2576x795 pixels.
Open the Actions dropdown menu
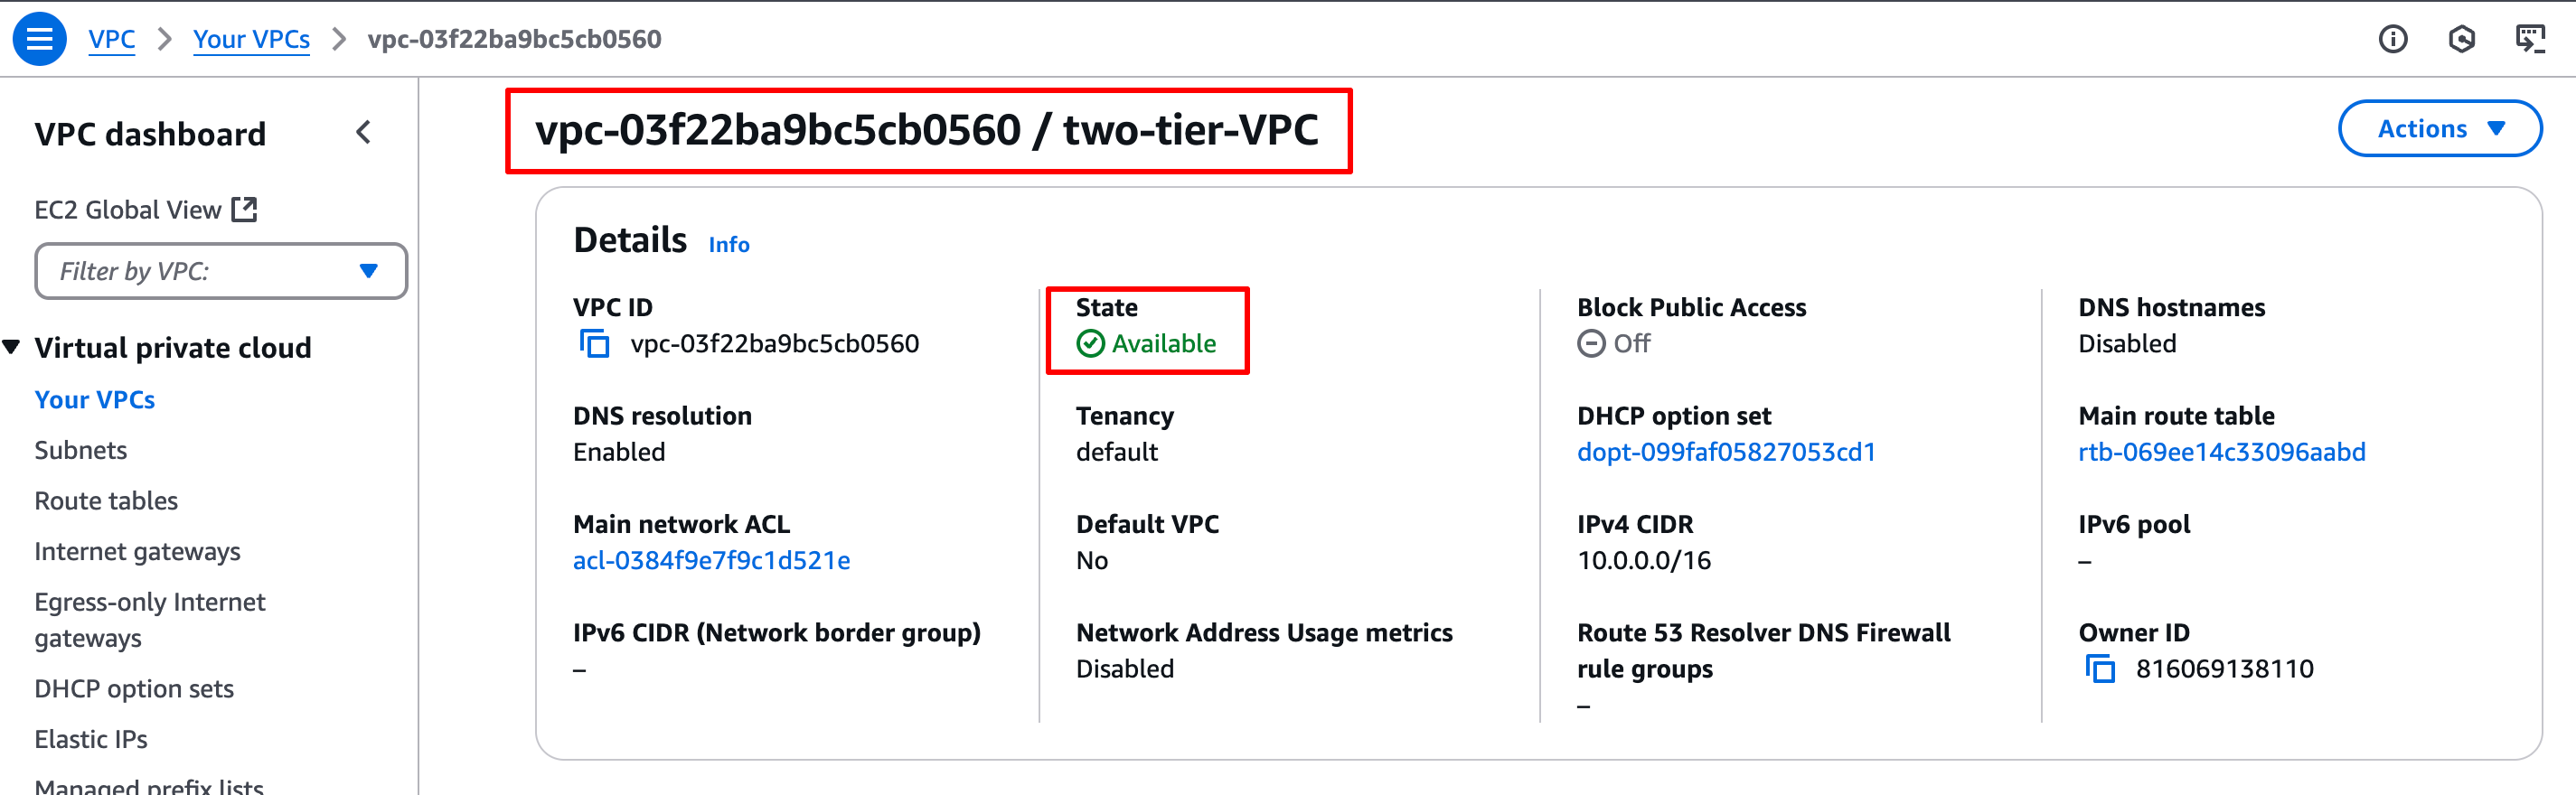click(x=2439, y=129)
